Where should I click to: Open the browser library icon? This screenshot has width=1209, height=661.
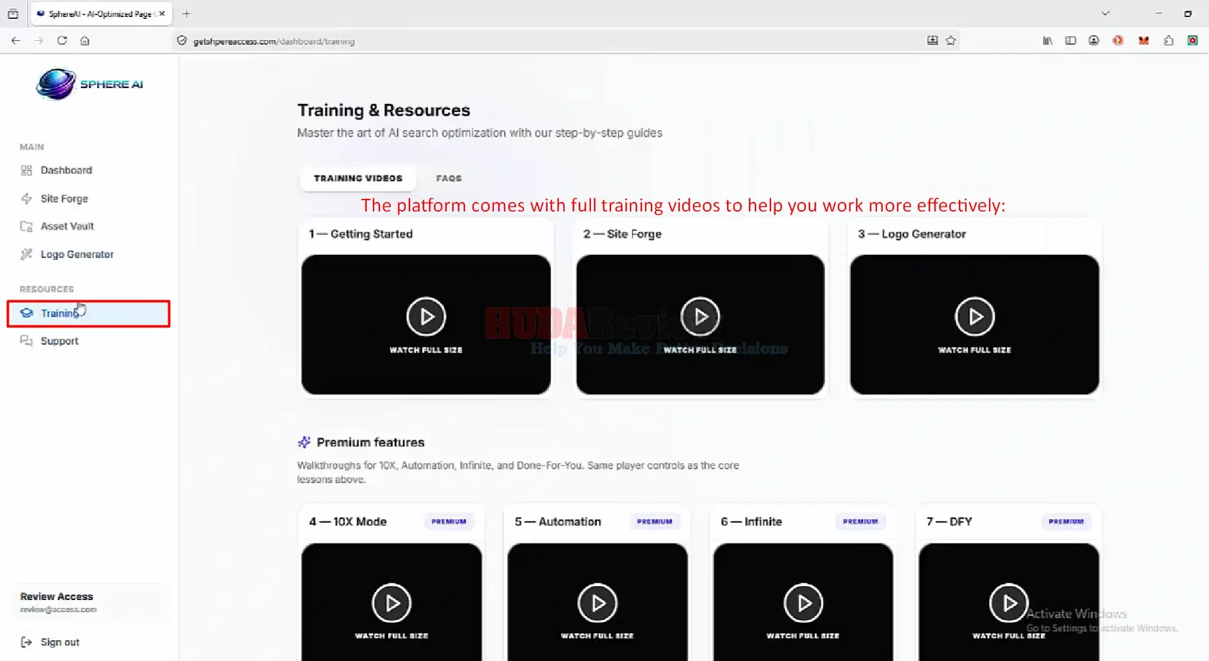point(1047,41)
